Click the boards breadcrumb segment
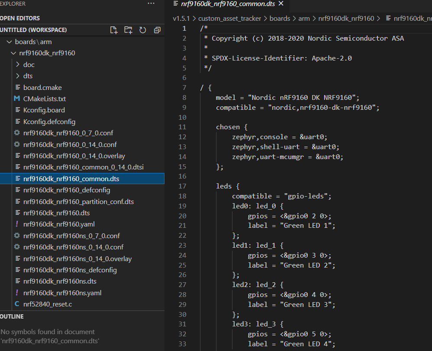Screen dimensions: 432x351 [280, 19]
